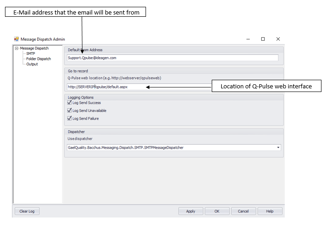Disable Log Send Failure logging
Viewport: 326px width, 232px height.
[x=69, y=118]
